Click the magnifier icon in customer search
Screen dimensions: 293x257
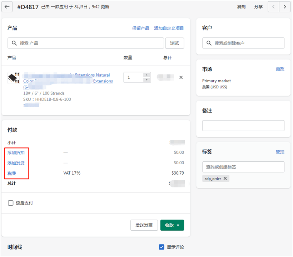pyautogui.click(x=209, y=43)
